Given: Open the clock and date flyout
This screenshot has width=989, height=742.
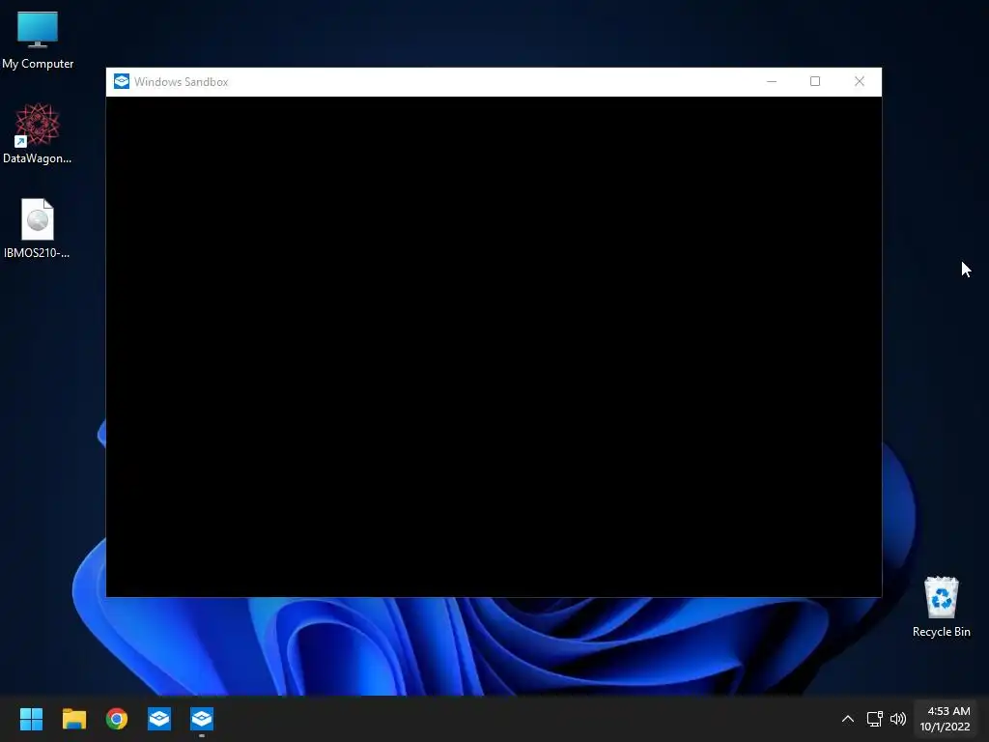Looking at the screenshot, I should (x=945, y=719).
